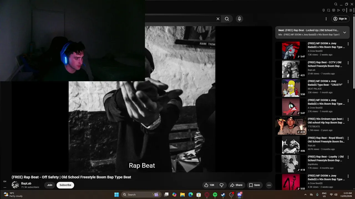Open the BEAT PALACE channel name

[x=315, y=89]
